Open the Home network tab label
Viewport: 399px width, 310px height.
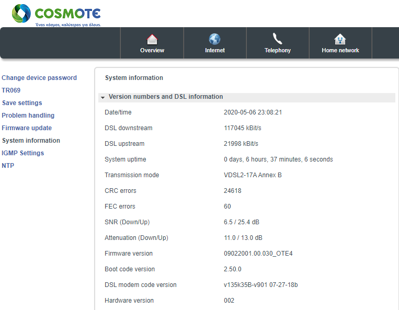pos(340,50)
